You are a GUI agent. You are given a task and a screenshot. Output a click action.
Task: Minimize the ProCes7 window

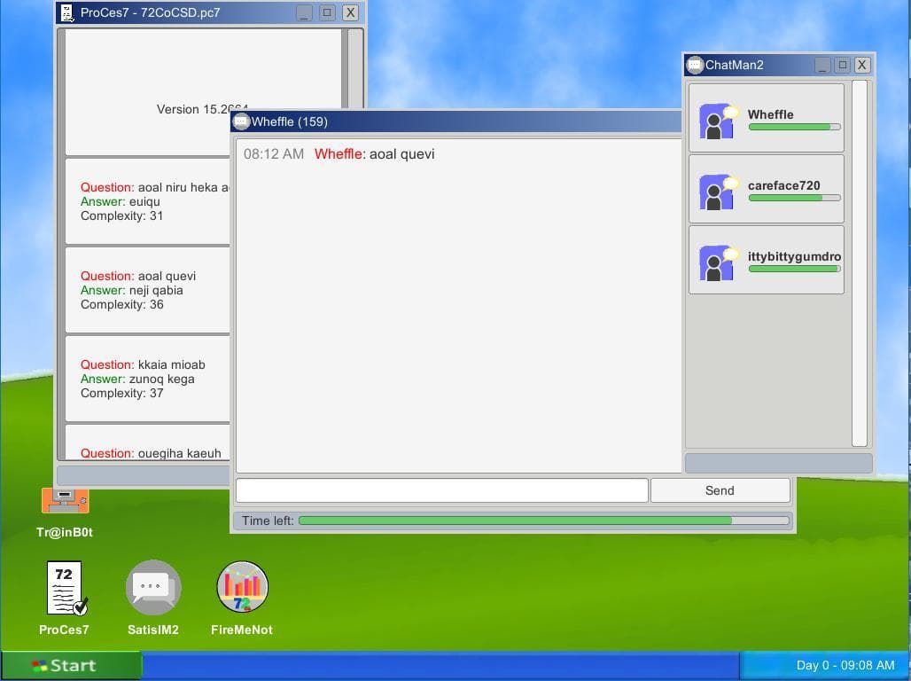click(304, 12)
